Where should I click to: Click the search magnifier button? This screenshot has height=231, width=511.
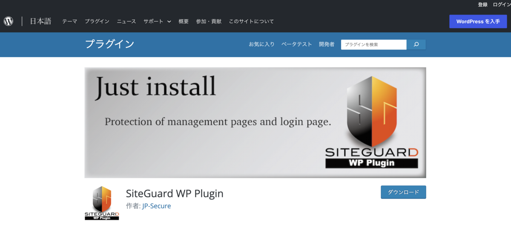coord(416,44)
